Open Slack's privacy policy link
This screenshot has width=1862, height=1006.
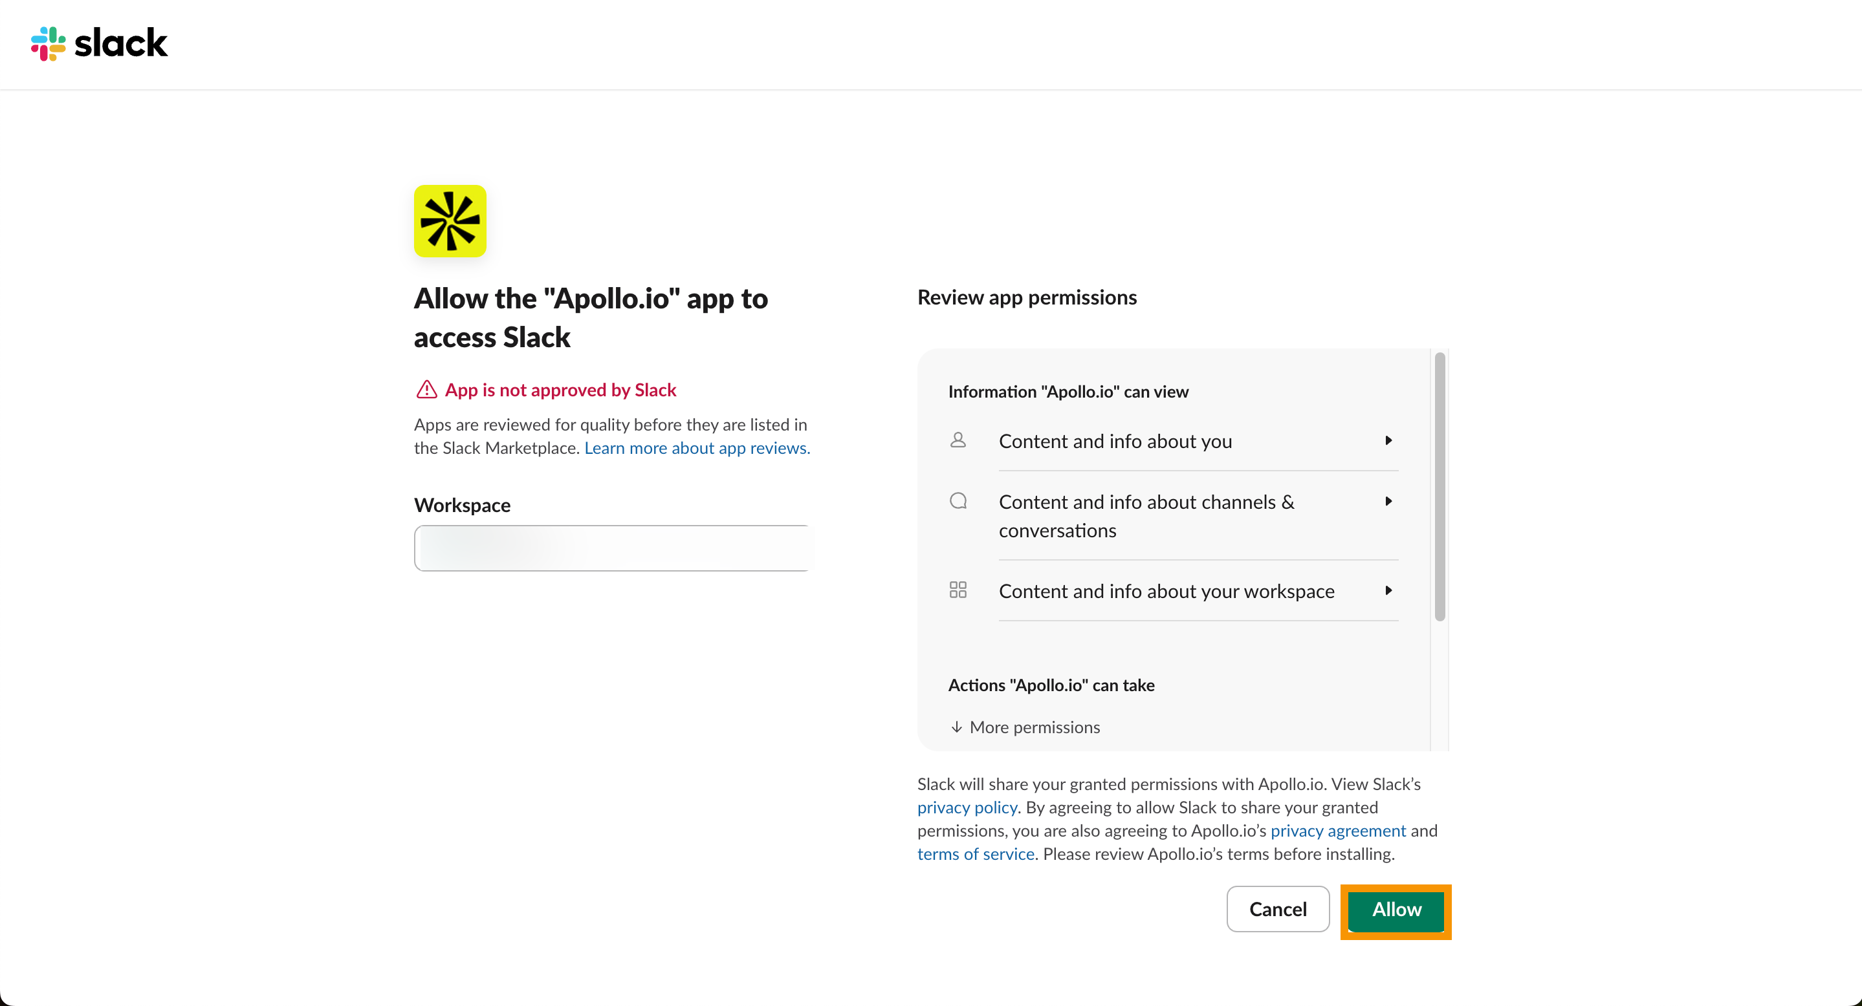(967, 808)
